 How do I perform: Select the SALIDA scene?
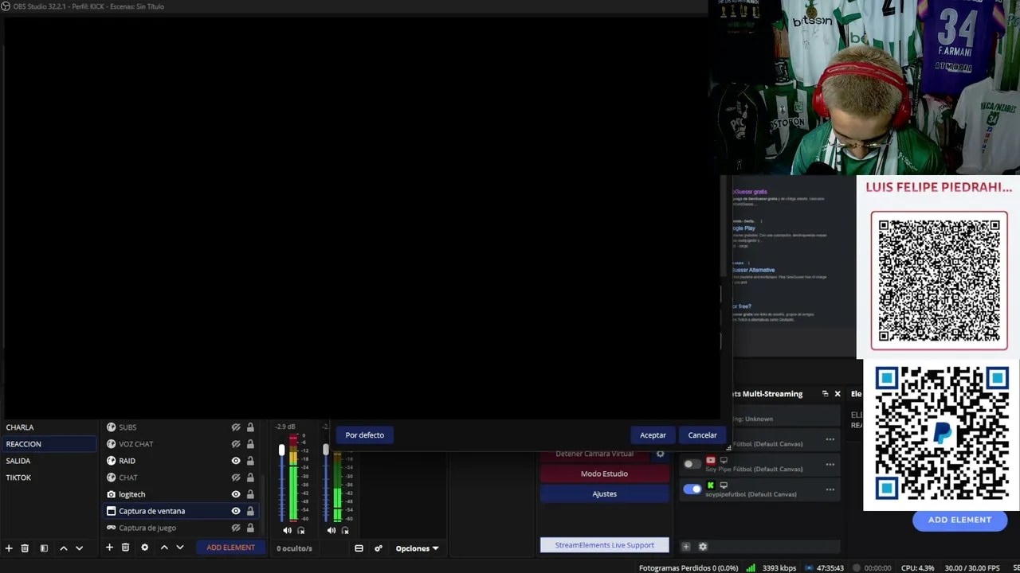(x=49, y=461)
